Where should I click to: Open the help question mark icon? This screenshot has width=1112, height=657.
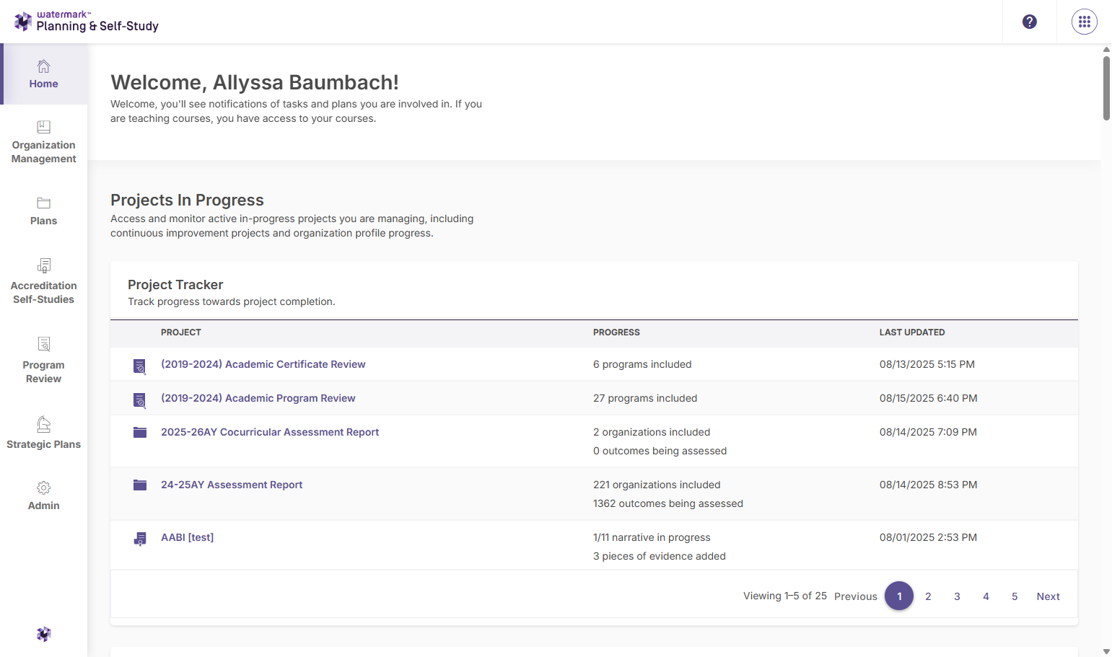pos(1030,22)
